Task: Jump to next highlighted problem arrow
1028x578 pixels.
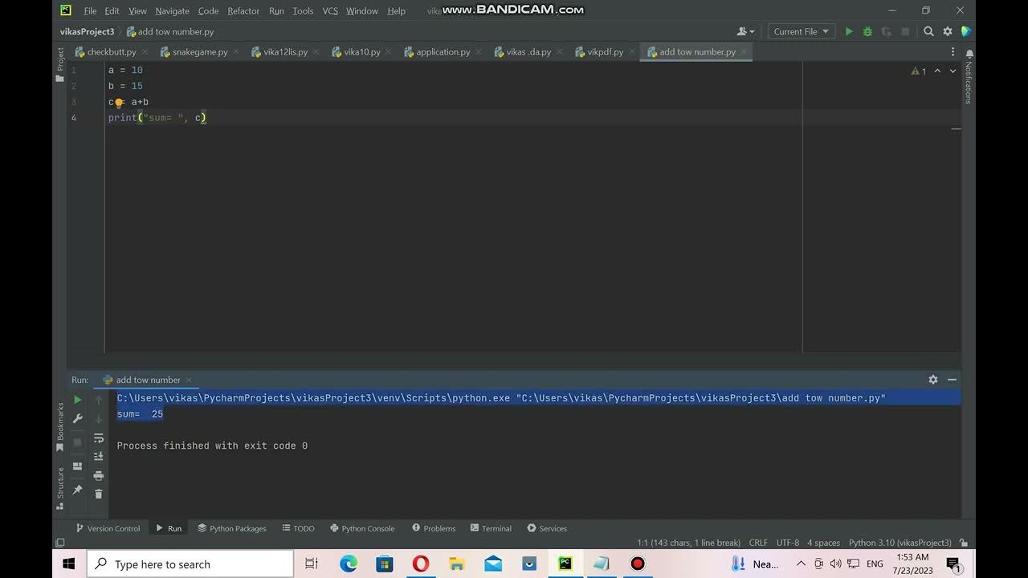Action: click(953, 71)
